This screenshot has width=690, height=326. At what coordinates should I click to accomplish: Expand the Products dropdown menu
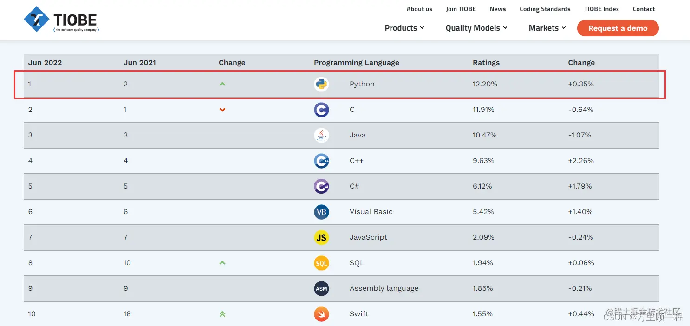tap(404, 28)
